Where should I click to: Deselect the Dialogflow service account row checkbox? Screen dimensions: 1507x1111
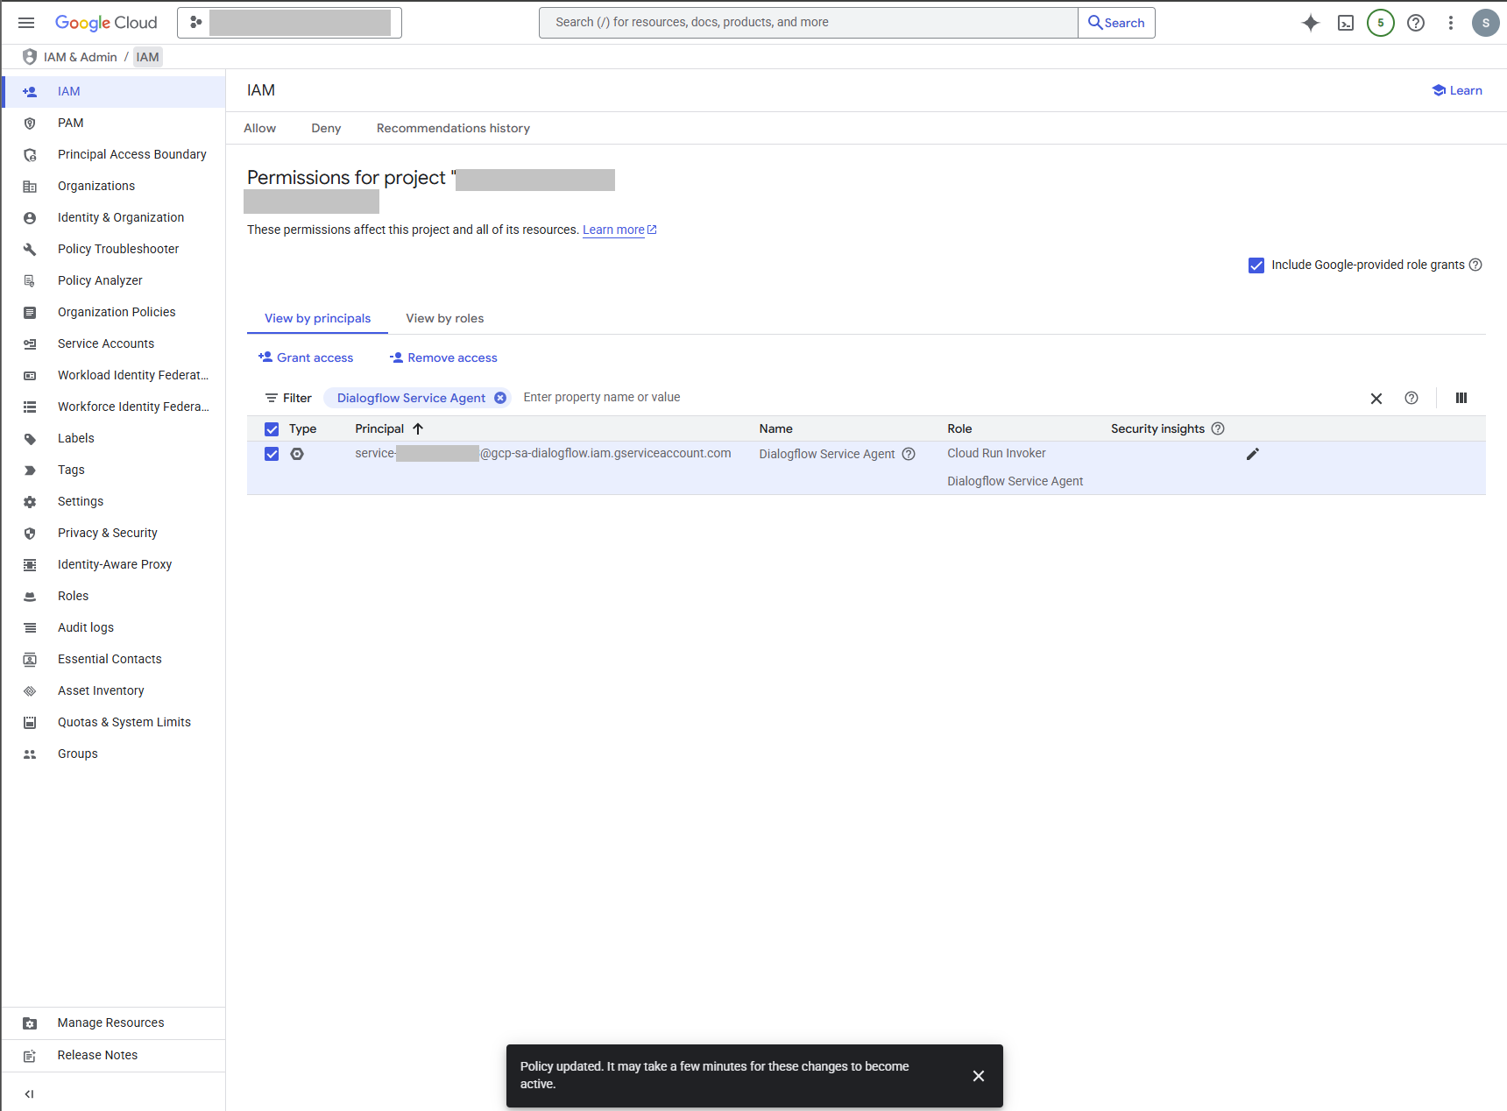pyautogui.click(x=272, y=454)
